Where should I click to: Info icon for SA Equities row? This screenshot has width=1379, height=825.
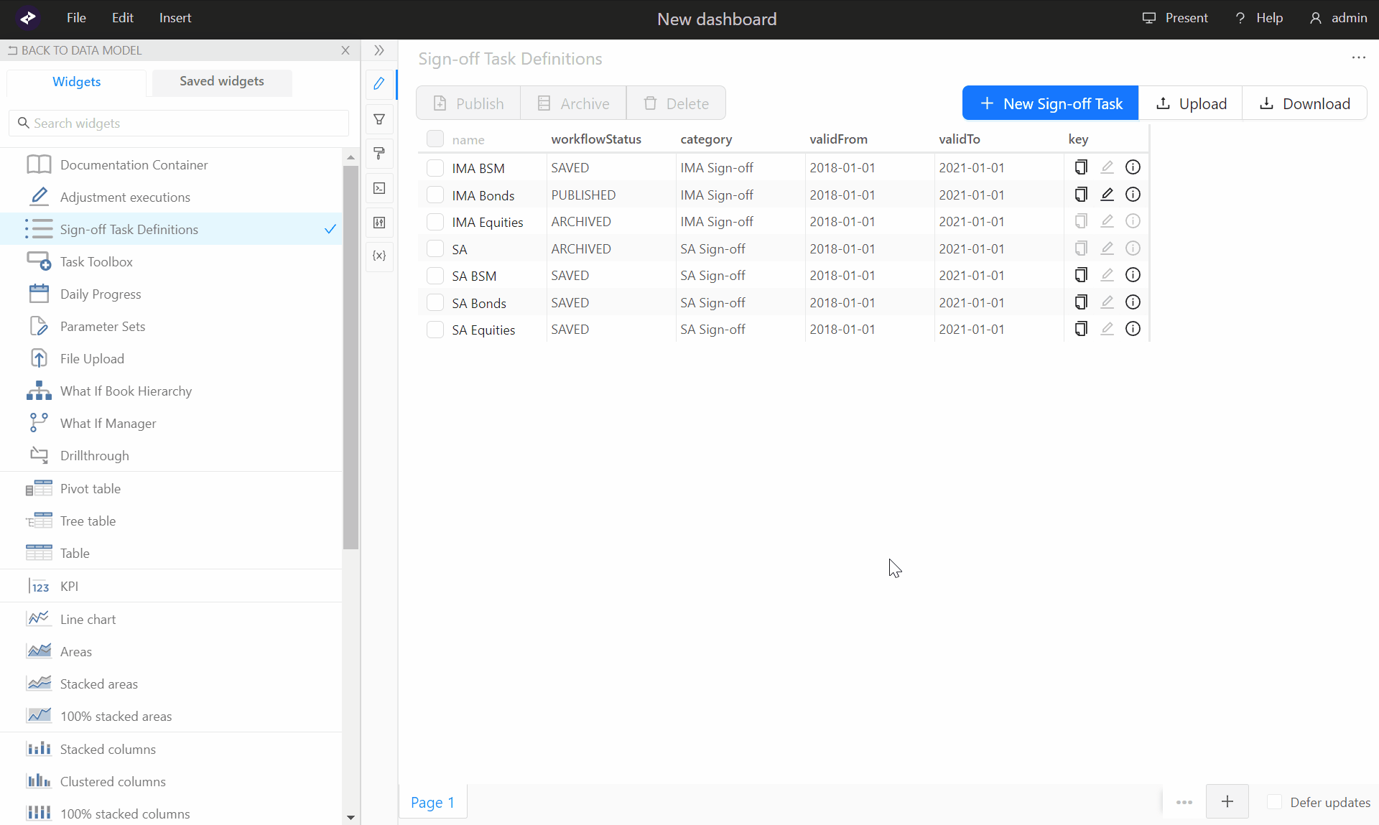[x=1133, y=329]
